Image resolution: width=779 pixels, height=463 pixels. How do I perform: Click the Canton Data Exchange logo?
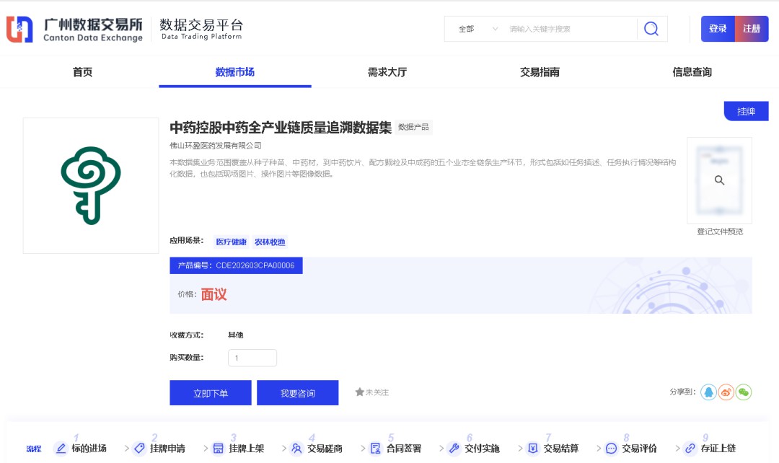click(x=74, y=29)
